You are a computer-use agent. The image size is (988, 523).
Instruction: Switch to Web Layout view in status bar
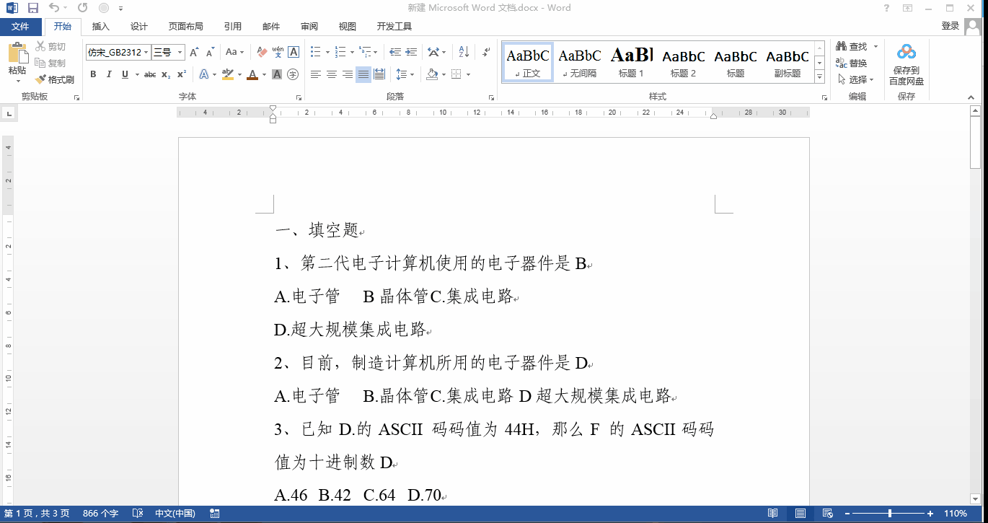pos(826,514)
